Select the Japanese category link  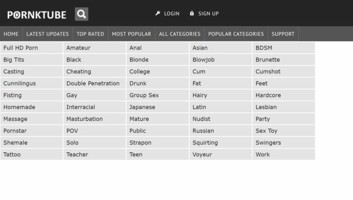142,107
